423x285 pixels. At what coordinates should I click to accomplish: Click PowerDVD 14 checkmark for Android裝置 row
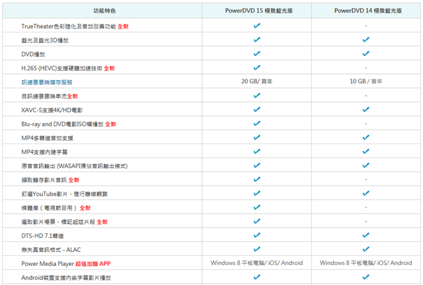[x=365, y=277]
